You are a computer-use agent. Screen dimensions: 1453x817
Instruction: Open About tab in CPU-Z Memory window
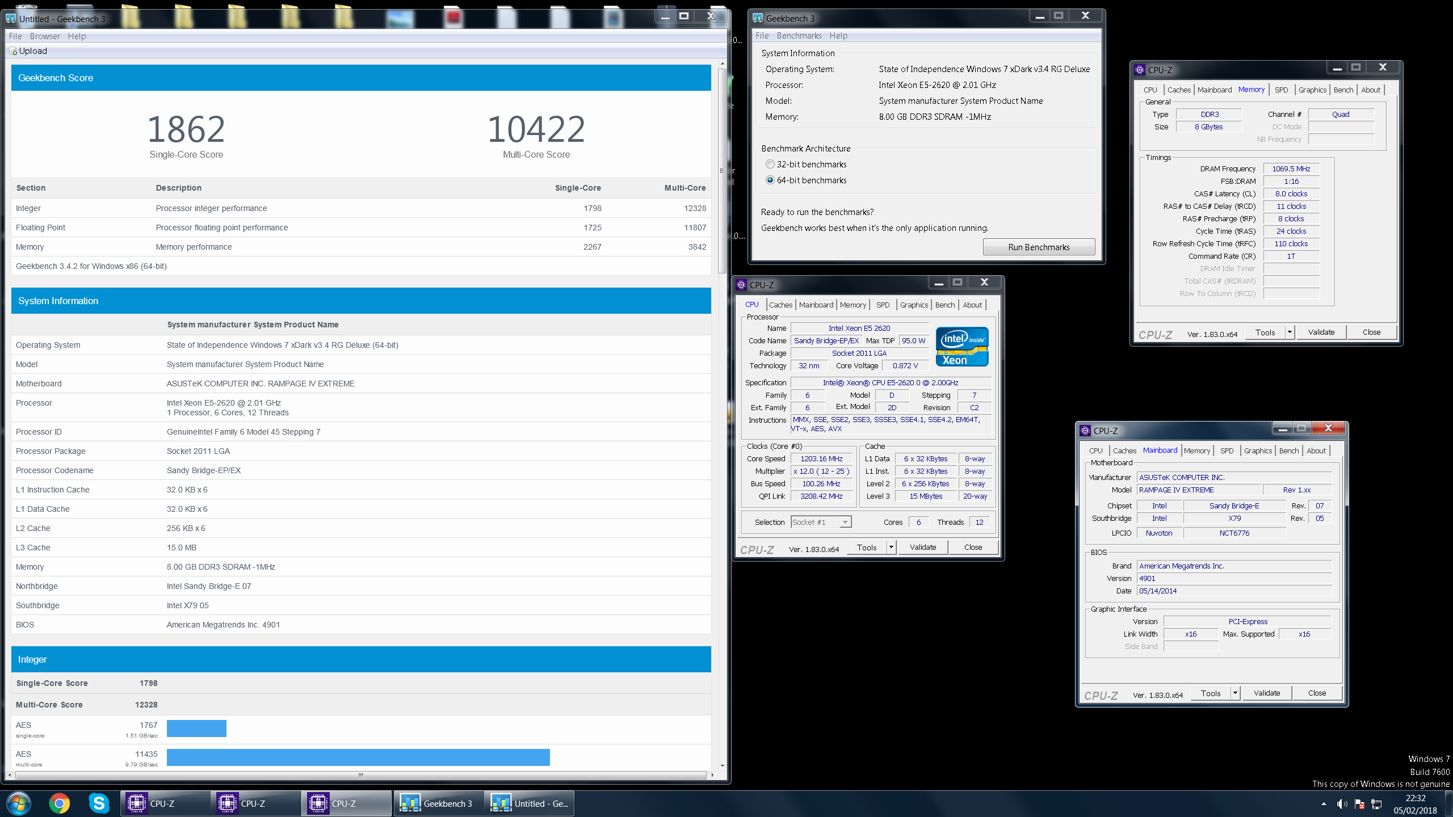[x=1371, y=90]
